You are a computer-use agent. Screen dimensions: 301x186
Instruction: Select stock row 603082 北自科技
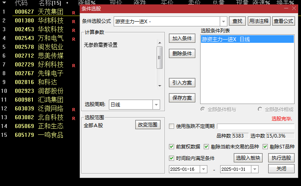(39, 118)
